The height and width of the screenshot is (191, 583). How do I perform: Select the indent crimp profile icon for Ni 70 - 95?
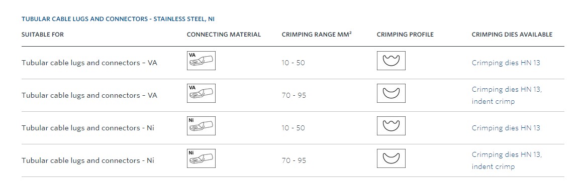click(391, 159)
